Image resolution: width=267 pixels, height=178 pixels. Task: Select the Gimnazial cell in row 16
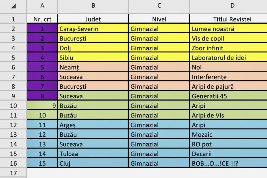point(159,163)
